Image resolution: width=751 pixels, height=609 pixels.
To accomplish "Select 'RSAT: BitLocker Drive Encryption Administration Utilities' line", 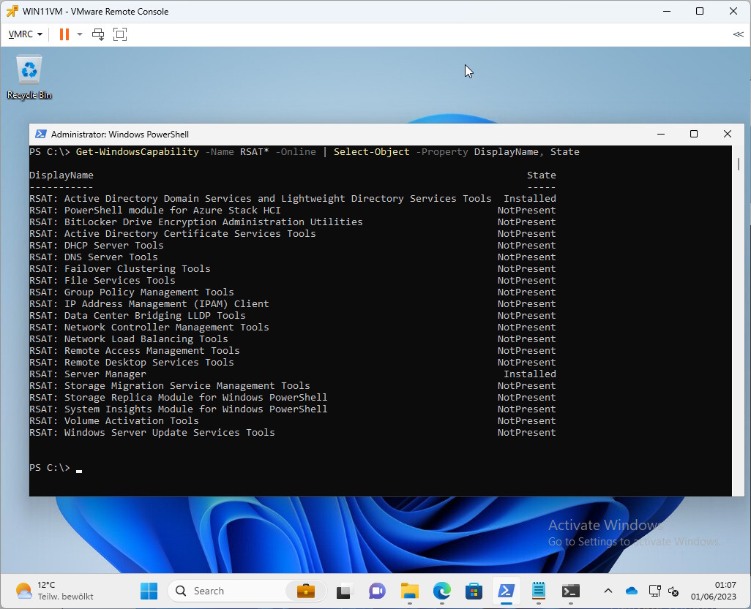I will pyautogui.click(x=196, y=222).
